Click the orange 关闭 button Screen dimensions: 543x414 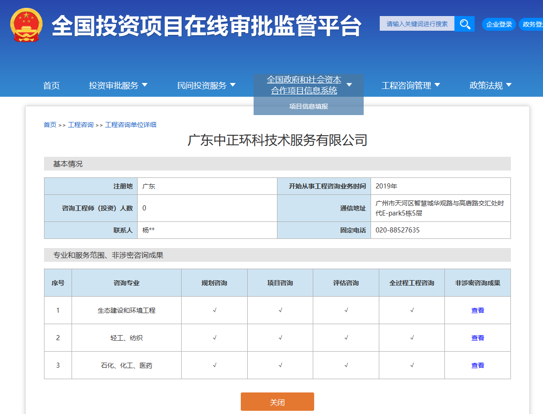click(x=277, y=402)
